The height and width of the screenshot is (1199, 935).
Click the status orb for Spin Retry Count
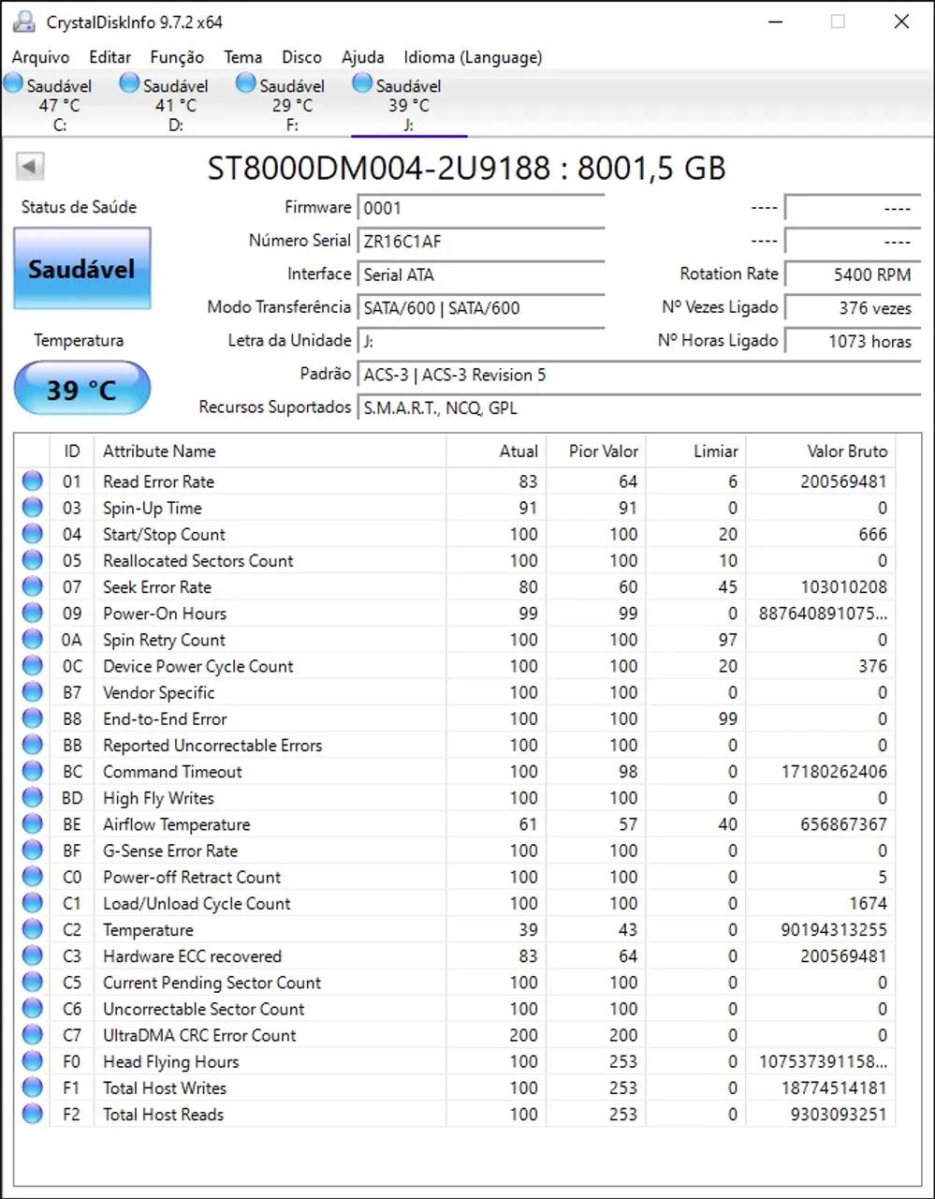click(33, 640)
